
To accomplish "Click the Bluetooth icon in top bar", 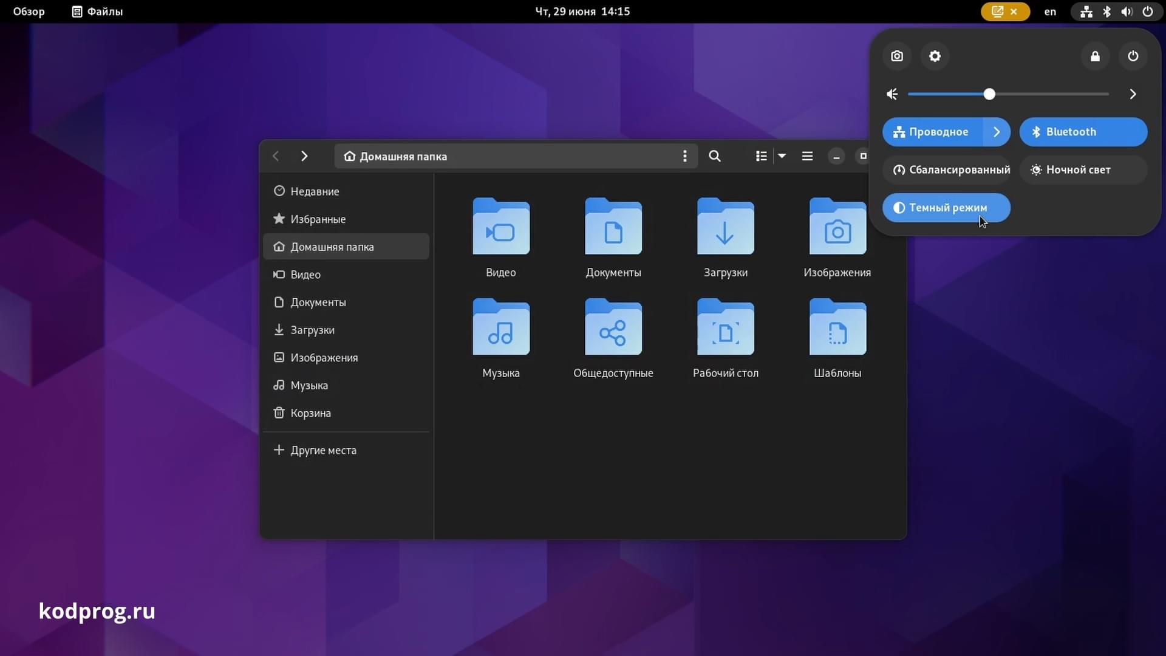I will 1106,12.
